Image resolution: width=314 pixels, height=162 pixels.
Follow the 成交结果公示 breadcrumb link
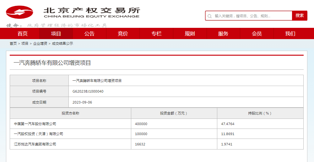(62, 43)
